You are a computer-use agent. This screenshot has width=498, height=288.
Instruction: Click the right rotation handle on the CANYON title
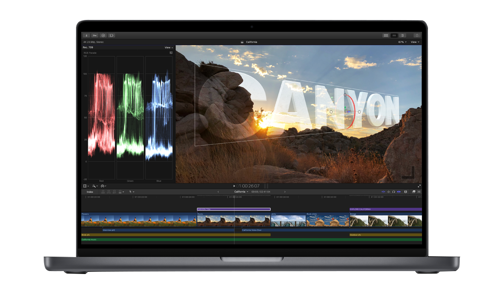click(x=359, y=112)
